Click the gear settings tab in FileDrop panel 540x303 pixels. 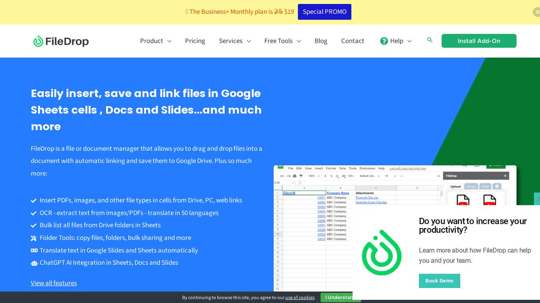coord(497,186)
